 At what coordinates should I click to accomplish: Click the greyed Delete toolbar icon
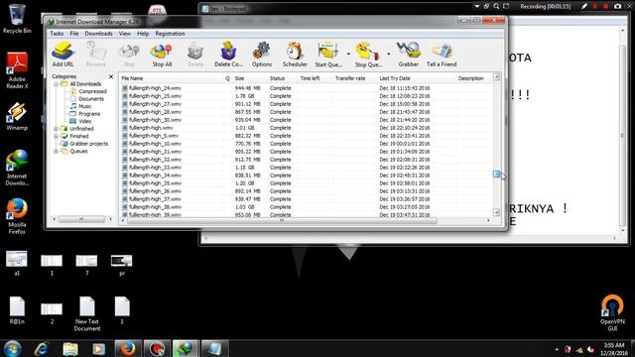(x=195, y=54)
